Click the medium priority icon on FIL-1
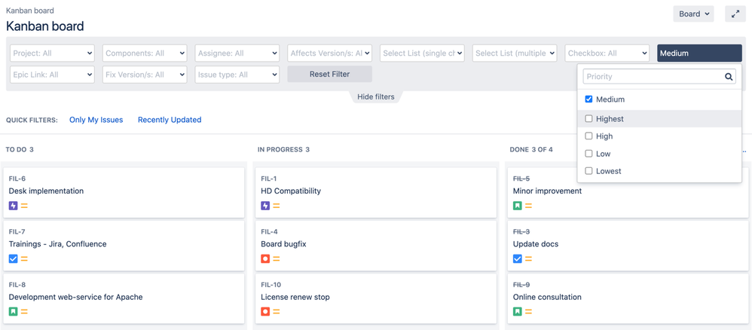Screen dimensions: 752x330 tap(277, 206)
